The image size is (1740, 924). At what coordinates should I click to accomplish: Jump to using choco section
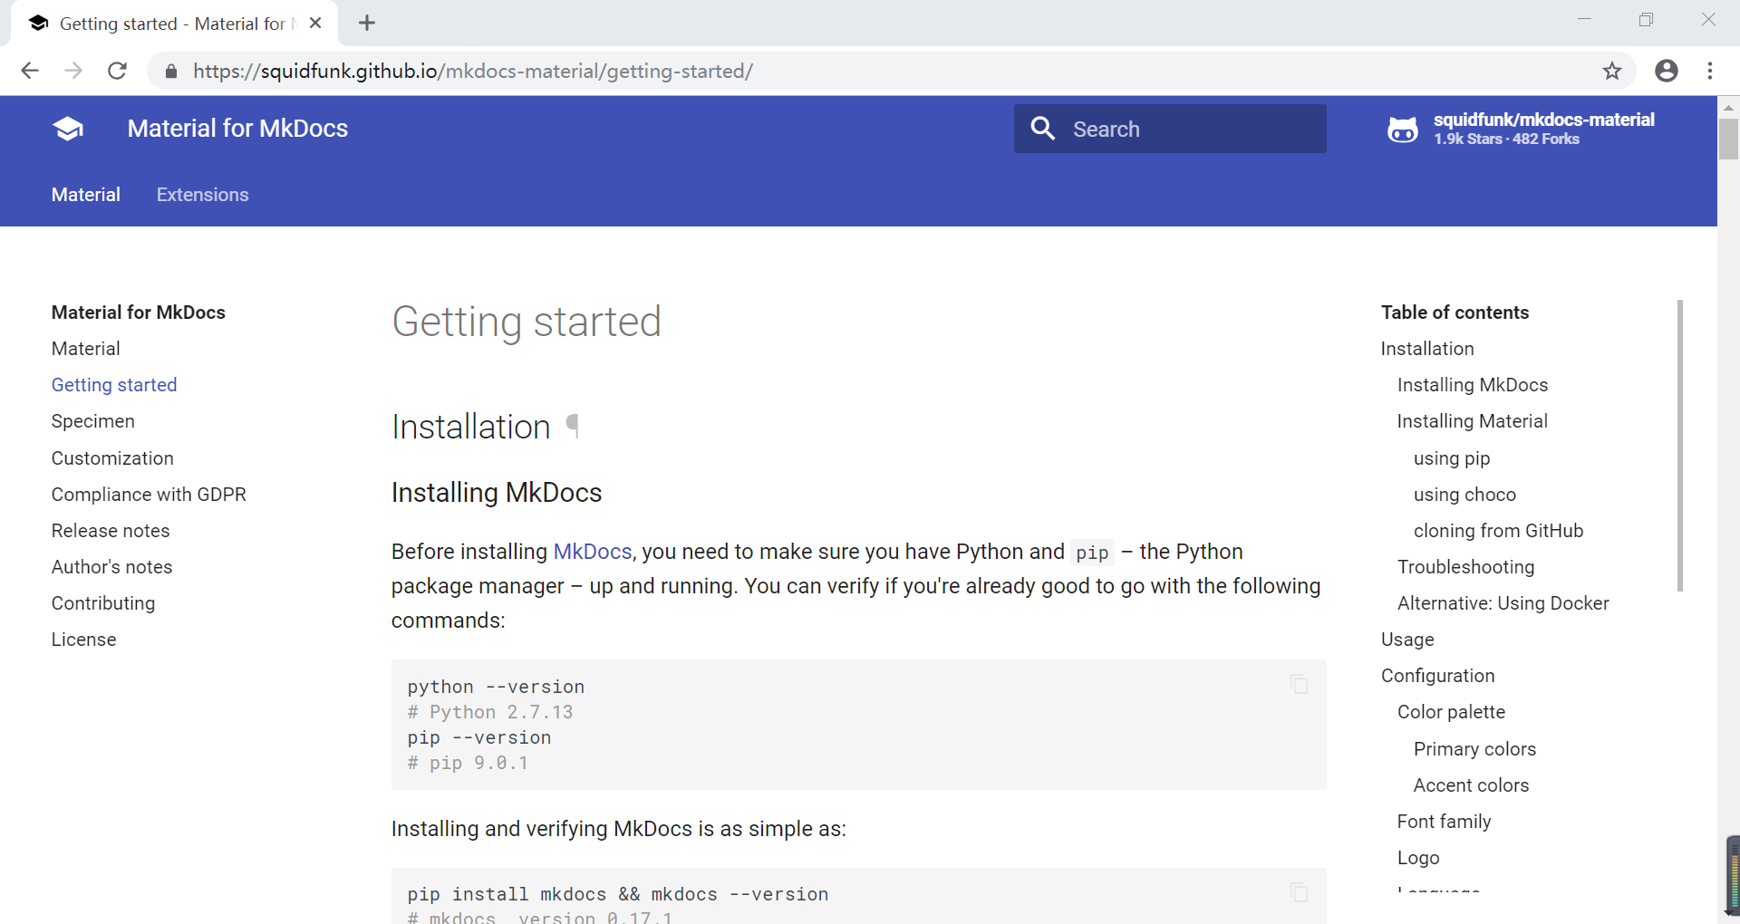coord(1464,495)
